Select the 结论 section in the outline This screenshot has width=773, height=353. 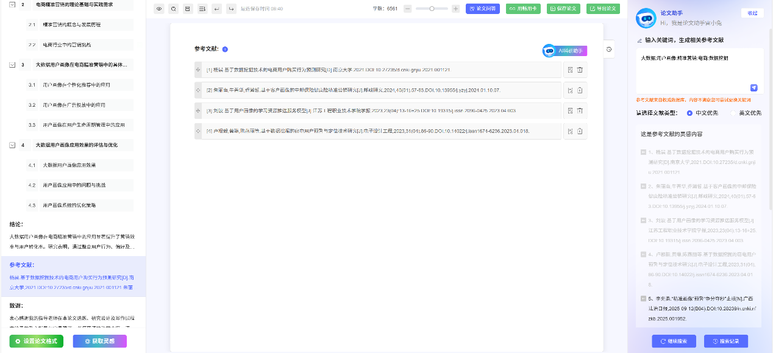[73, 236]
